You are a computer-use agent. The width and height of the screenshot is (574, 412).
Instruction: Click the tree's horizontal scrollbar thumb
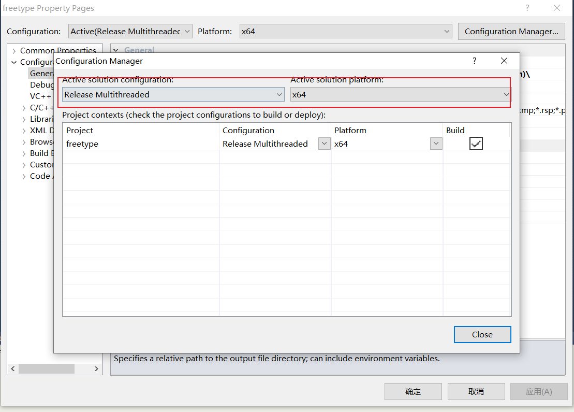pos(47,368)
